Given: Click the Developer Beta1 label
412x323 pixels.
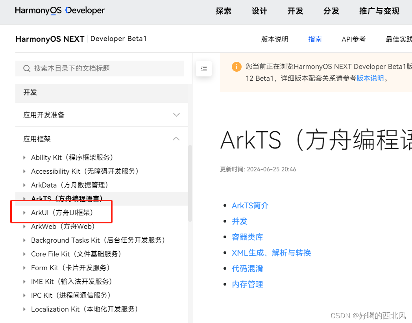Looking at the screenshot, I should 118,39.
